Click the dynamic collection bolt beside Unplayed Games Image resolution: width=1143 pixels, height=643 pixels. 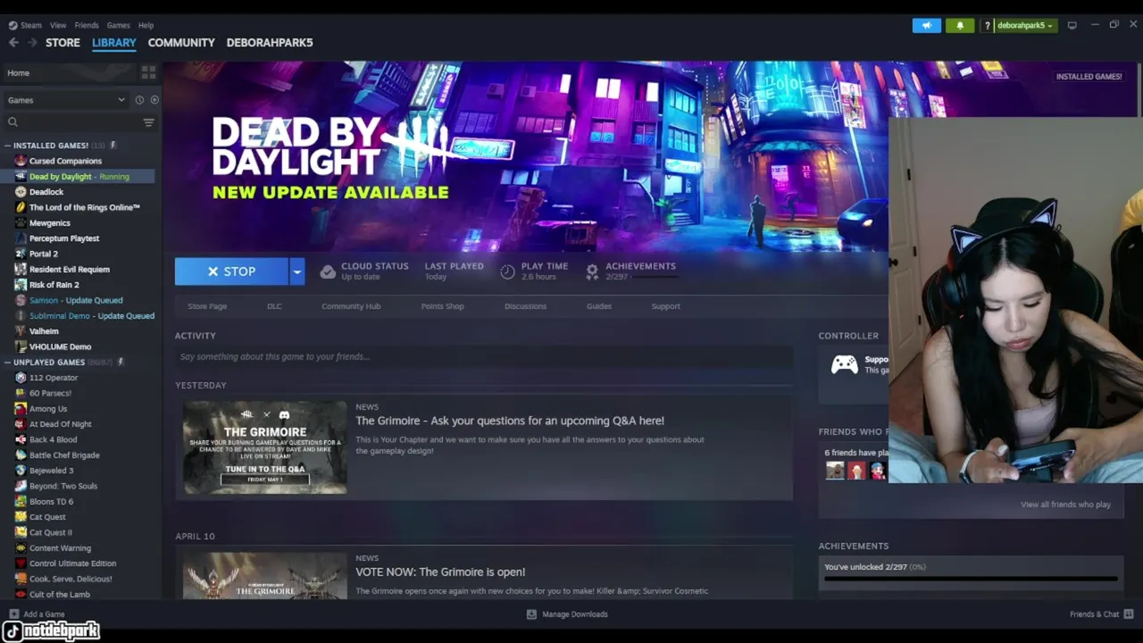tap(121, 362)
